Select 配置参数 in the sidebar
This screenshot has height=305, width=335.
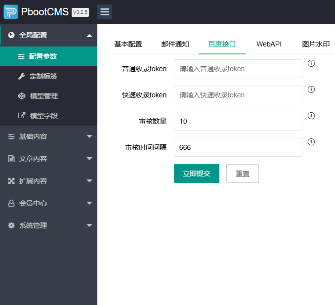pyautogui.click(x=43, y=56)
